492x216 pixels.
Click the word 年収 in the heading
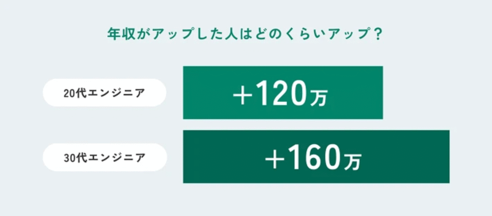[118, 36]
